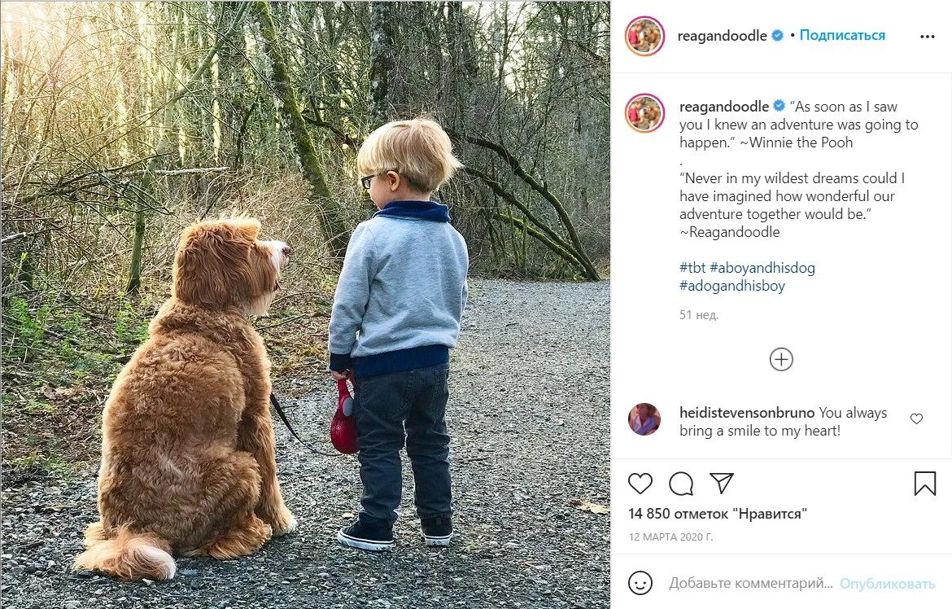Open reagandoodle profile picture in header
Image resolution: width=952 pixels, height=609 pixels.
645,37
